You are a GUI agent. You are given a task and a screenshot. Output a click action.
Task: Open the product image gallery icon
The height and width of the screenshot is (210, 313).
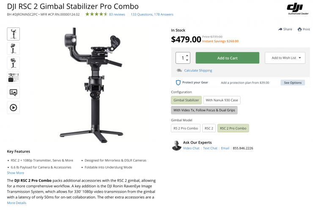click(x=13, y=93)
